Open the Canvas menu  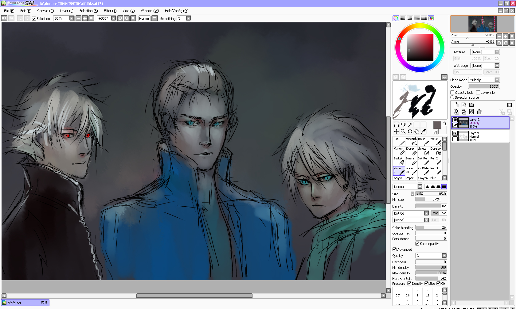pos(45,11)
